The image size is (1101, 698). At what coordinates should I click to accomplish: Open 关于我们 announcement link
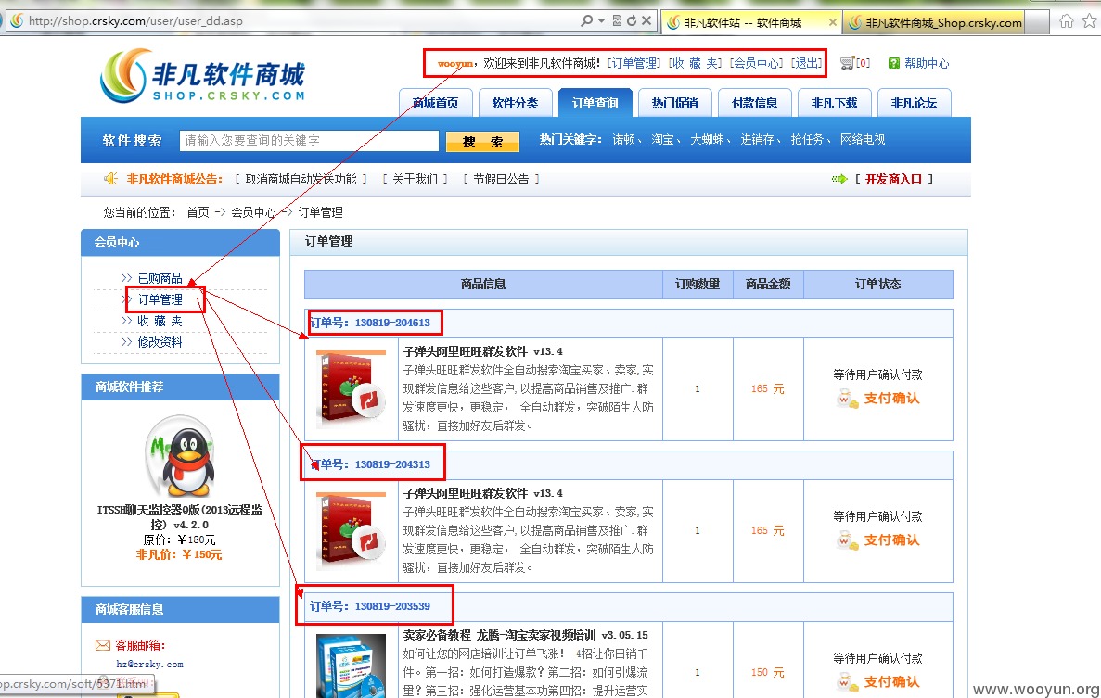[x=415, y=179]
